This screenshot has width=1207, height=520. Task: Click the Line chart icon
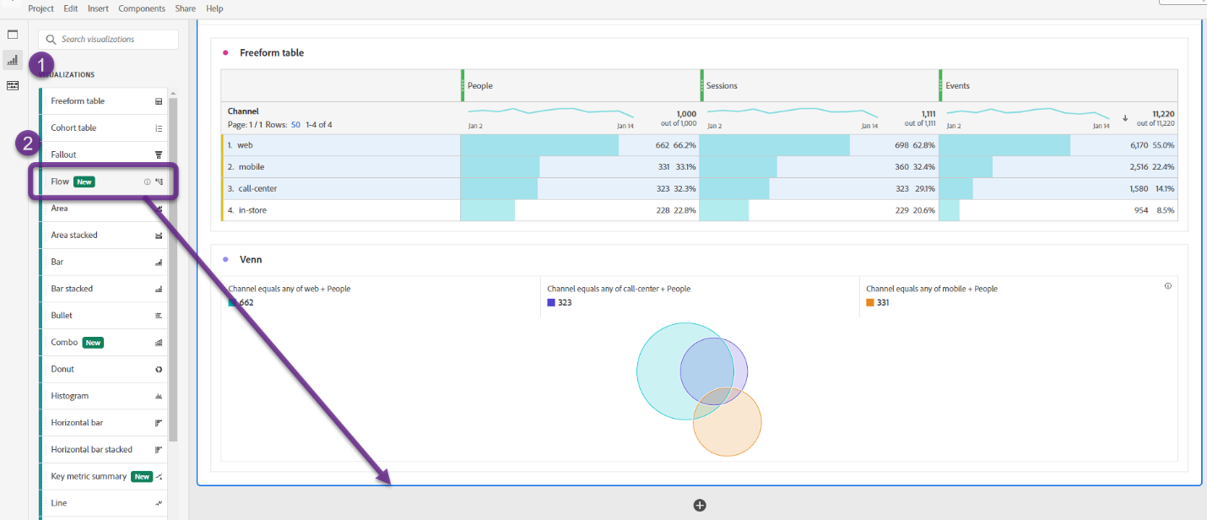pyautogui.click(x=159, y=503)
